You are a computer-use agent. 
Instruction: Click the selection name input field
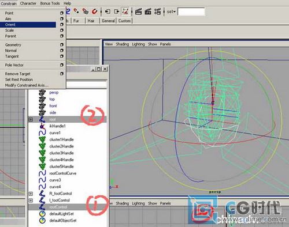point(191,12)
